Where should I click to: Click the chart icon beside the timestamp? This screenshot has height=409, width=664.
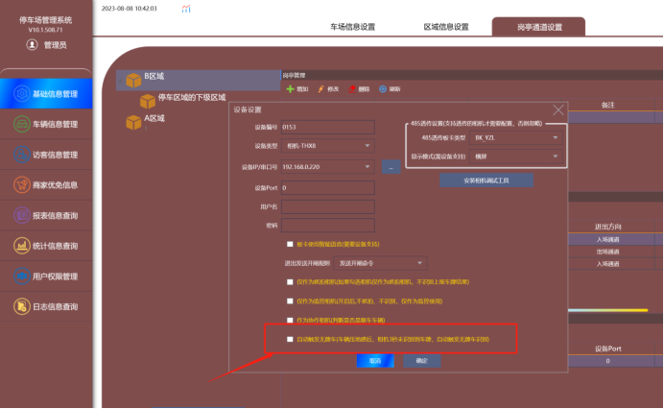tap(186, 9)
